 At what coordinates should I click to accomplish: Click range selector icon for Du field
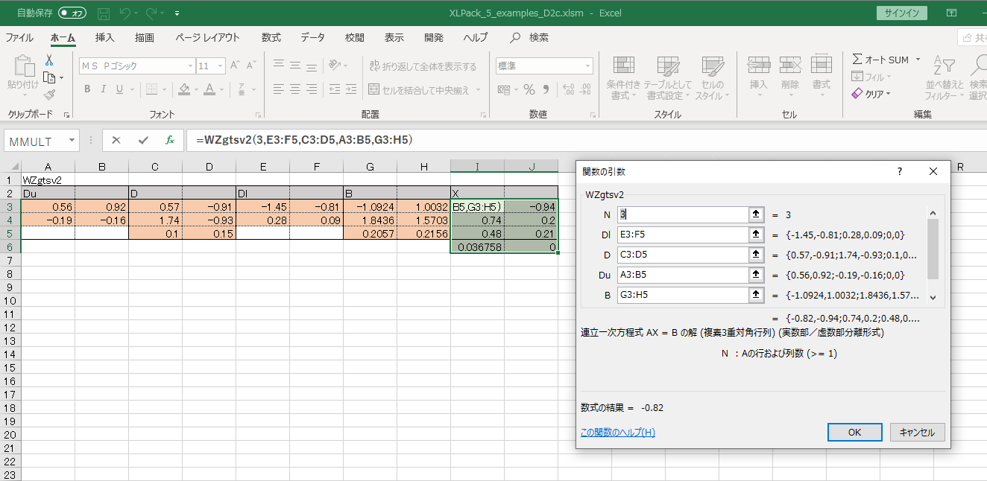click(x=757, y=275)
